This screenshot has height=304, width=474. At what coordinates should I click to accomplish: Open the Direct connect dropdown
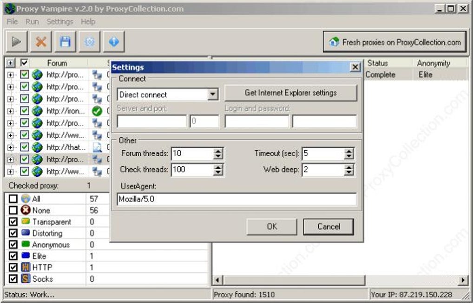coord(213,95)
